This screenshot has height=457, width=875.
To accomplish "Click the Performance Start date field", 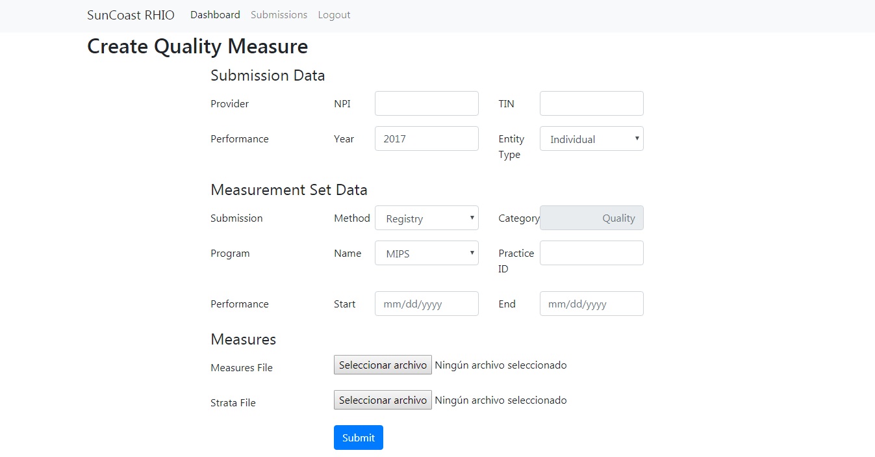I will pyautogui.click(x=427, y=304).
